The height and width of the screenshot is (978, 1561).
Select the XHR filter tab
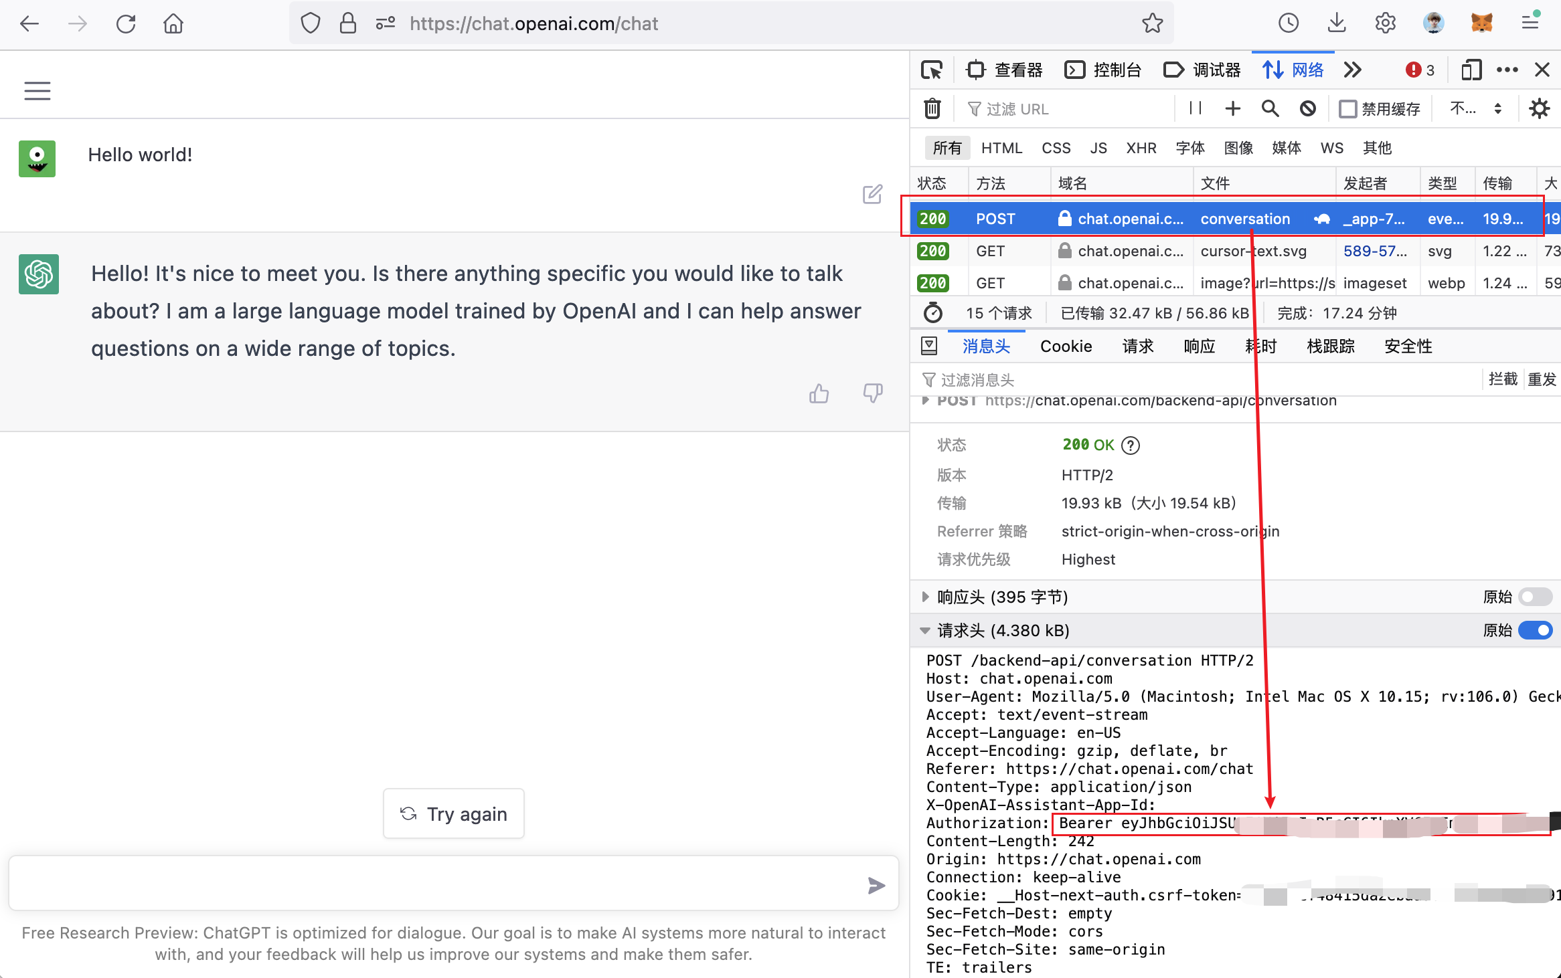tap(1141, 148)
